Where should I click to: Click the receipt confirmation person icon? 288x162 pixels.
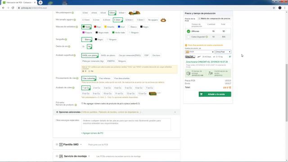(211, 73)
